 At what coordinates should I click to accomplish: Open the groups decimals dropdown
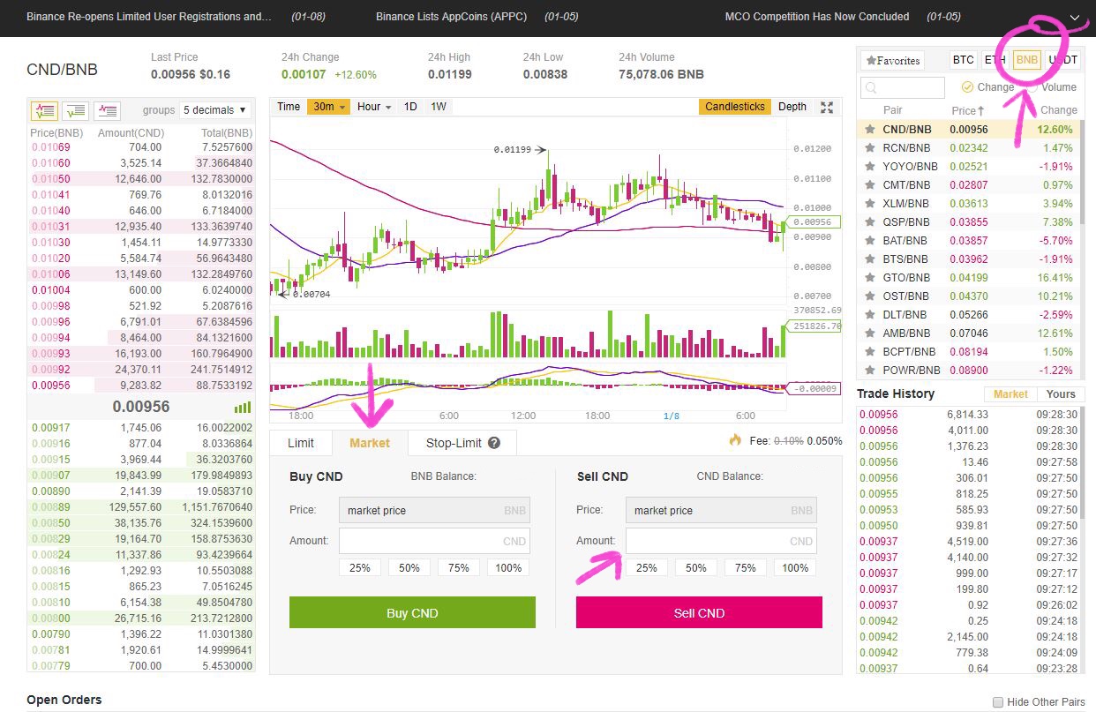tap(214, 110)
